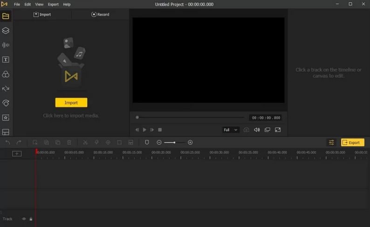Click the timeline zoom slider
The height and width of the screenshot is (227, 370).
(x=174, y=142)
